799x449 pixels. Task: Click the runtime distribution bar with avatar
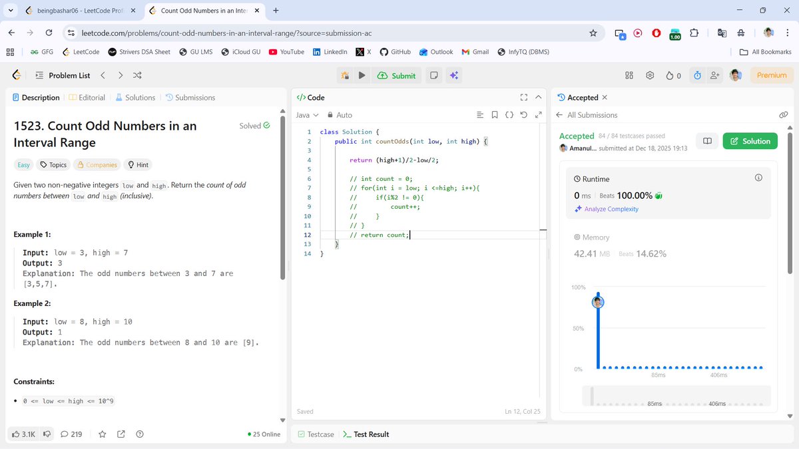coord(598,331)
